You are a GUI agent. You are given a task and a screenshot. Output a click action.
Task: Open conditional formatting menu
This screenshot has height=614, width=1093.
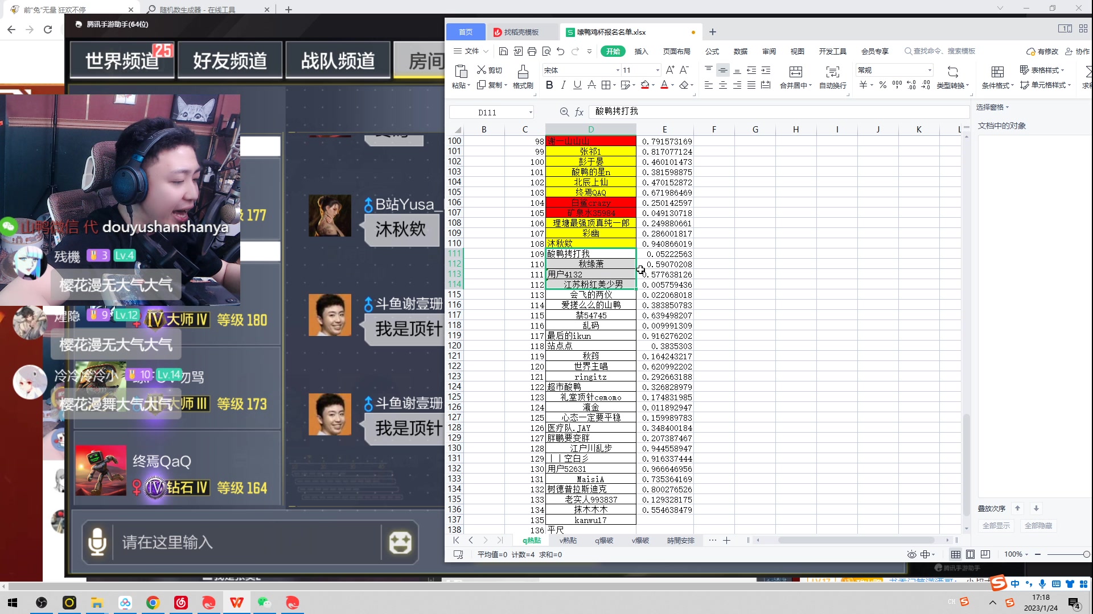click(x=997, y=77)
